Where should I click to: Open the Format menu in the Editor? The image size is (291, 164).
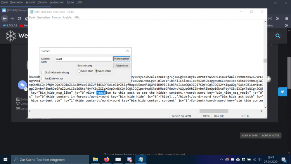click(x=56, y=17)
